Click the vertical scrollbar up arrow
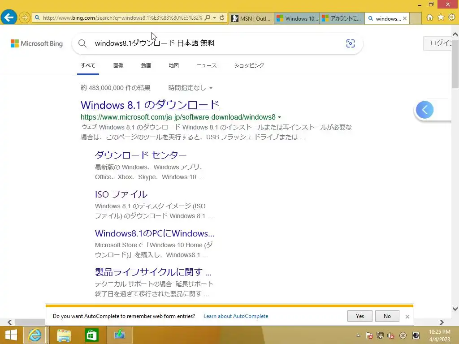This screenshot has width=459, height=344. [x=455, y=34]
